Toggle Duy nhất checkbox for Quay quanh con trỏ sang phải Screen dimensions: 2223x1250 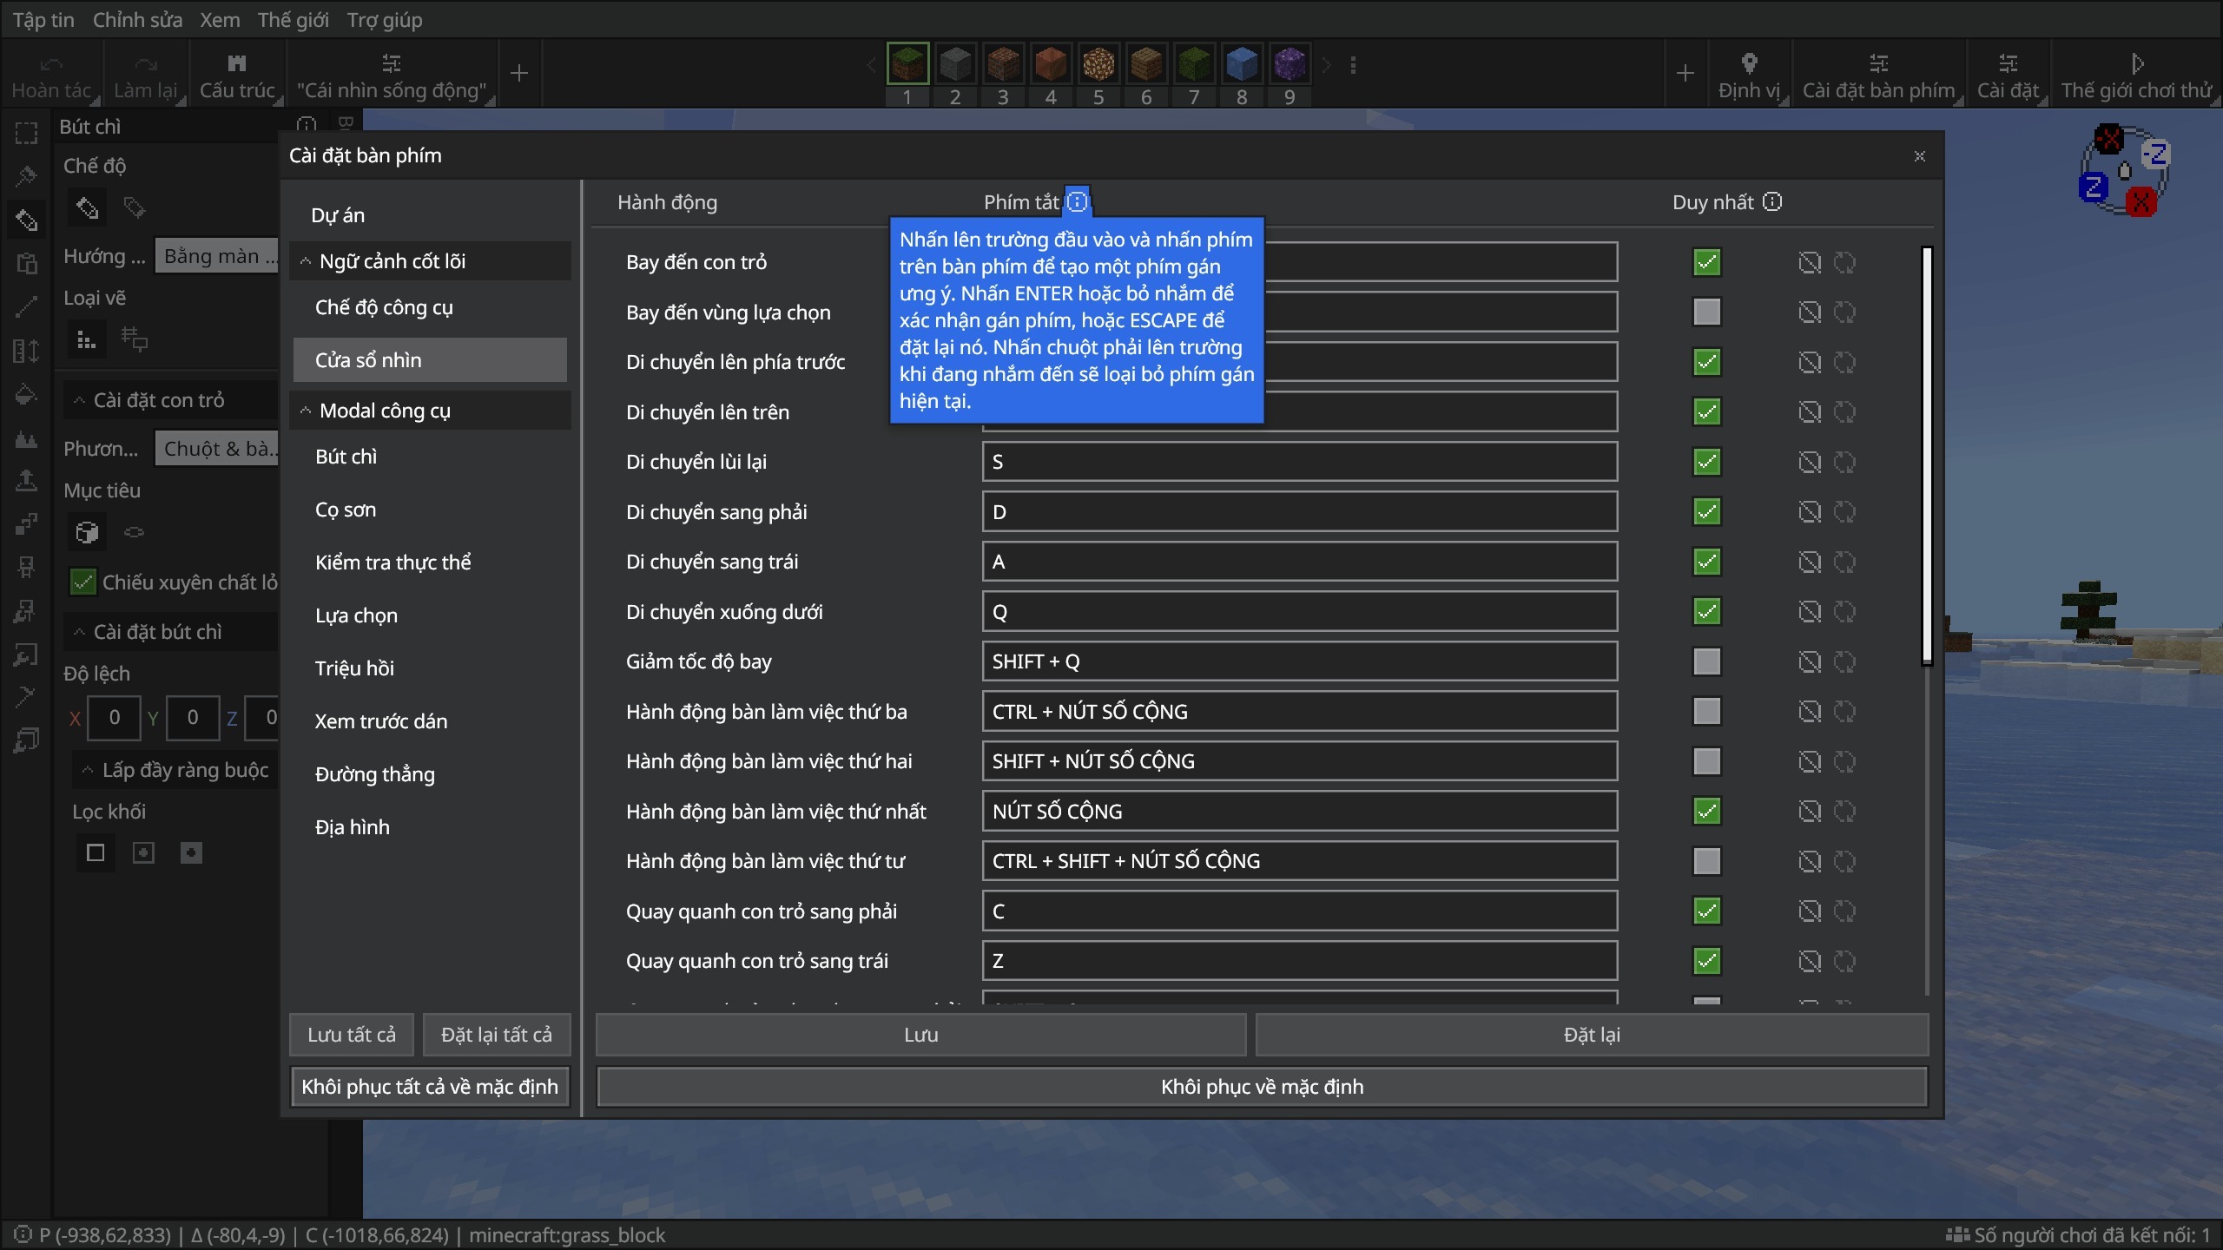coord(1707,911)
